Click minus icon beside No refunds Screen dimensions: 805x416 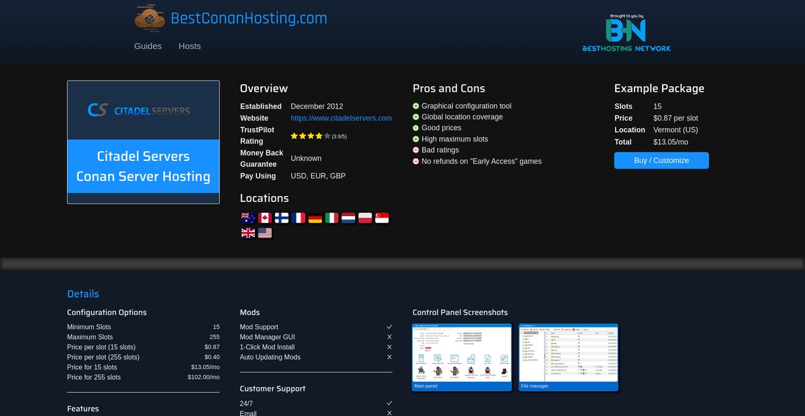[416, 161]
